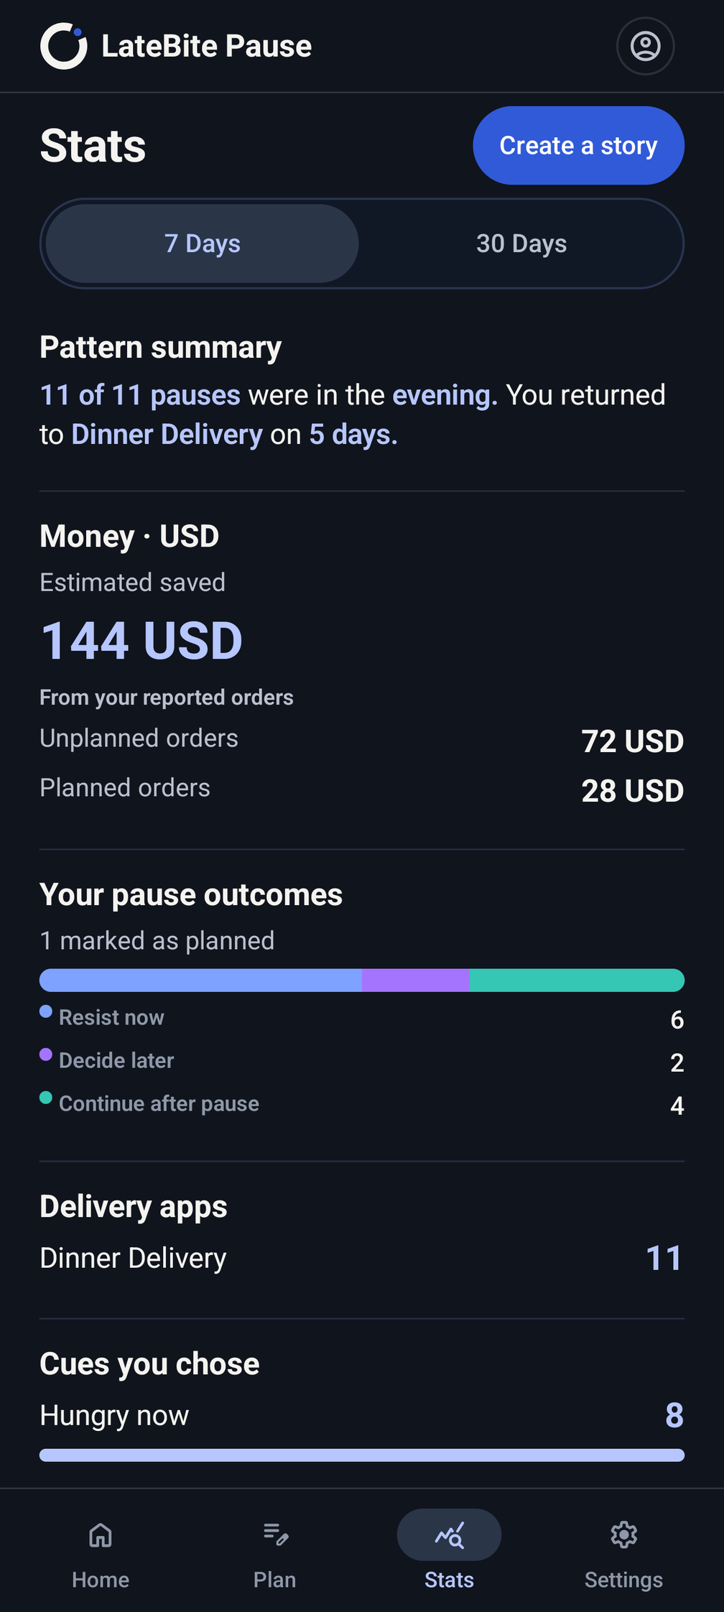Click the Create a story button
The image size is (724, 1612).
[x=578, y=146]
